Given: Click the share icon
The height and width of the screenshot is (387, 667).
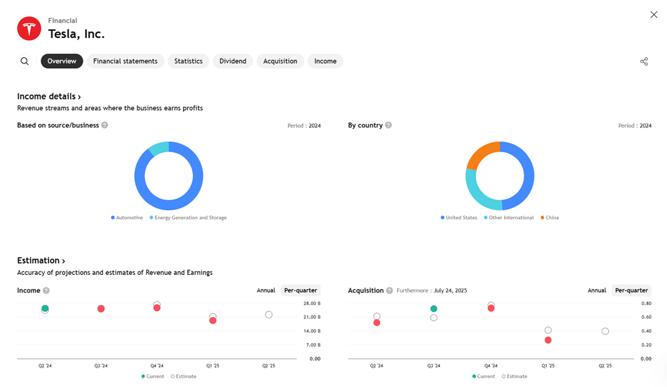Looking at the screenshot, I should click(x=644, y=61).
